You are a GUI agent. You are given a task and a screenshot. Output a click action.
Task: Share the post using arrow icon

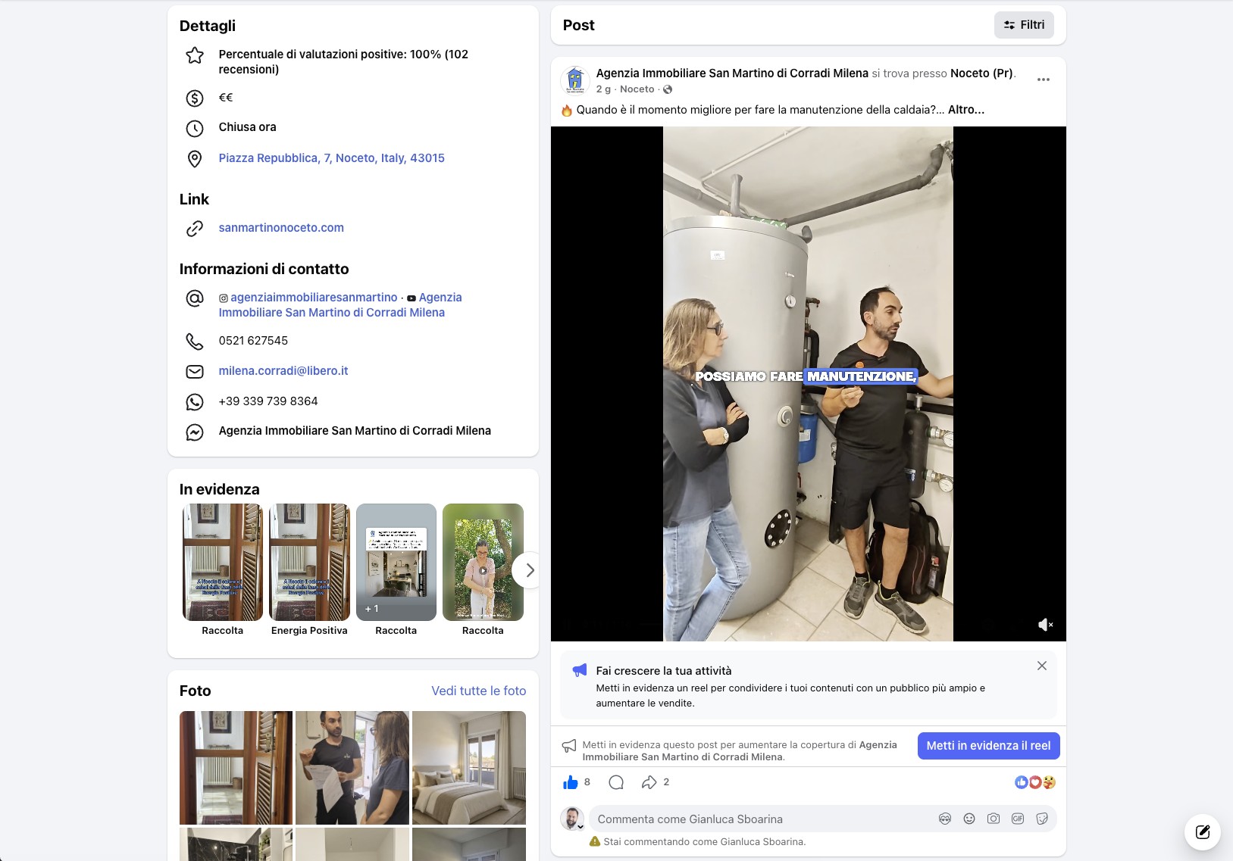click(x=649, y=782)
